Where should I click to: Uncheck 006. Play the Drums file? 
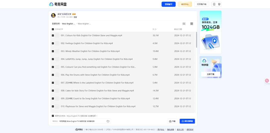(x=53, y=75)
